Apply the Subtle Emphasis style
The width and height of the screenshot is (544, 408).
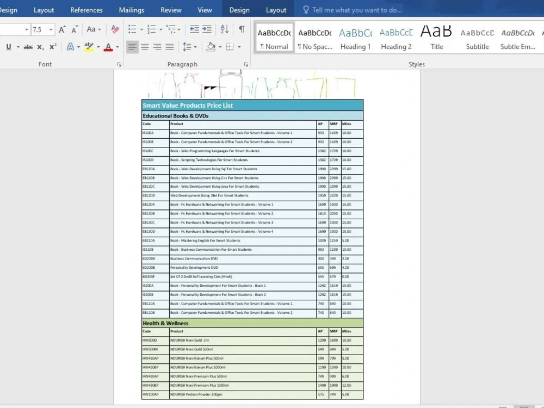518,38
